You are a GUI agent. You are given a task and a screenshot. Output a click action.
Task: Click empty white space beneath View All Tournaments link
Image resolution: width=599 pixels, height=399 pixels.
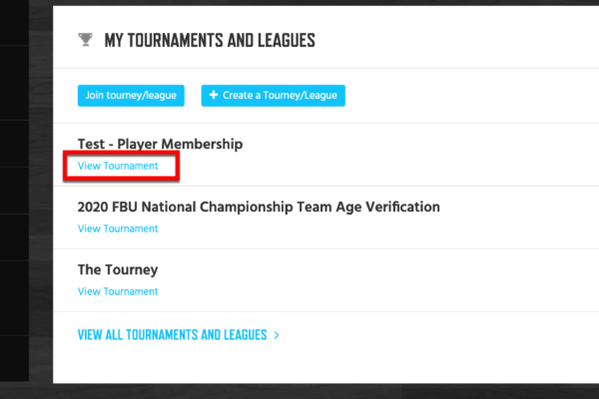pyautogui.click(x=325, y=365)
